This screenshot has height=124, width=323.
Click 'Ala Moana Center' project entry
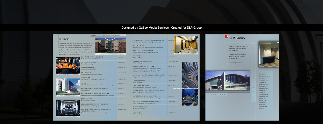pyautogui.click(x=88, y=68)
